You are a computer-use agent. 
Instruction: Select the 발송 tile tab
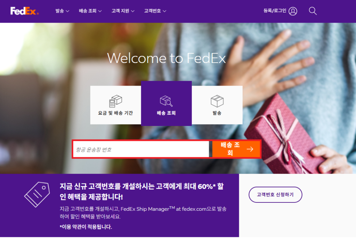point(217,105)
